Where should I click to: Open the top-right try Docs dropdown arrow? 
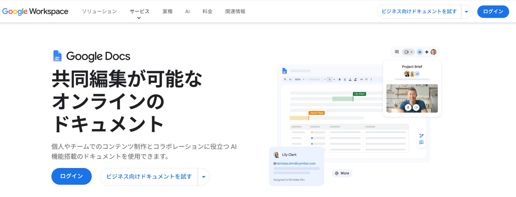point(467,12)
